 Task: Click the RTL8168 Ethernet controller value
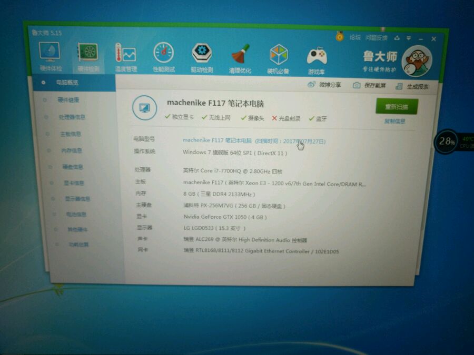[261, 251]
